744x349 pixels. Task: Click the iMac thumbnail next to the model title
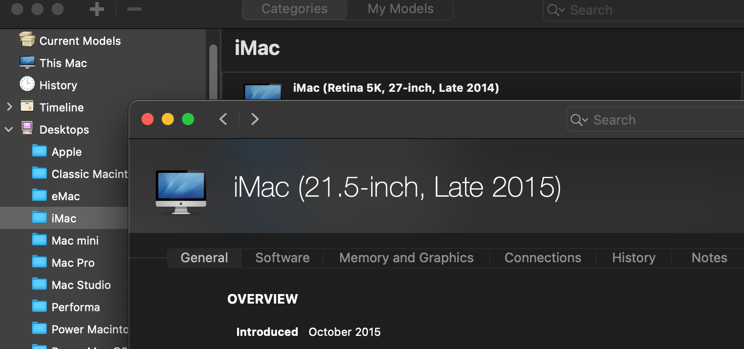click(180, 191)
